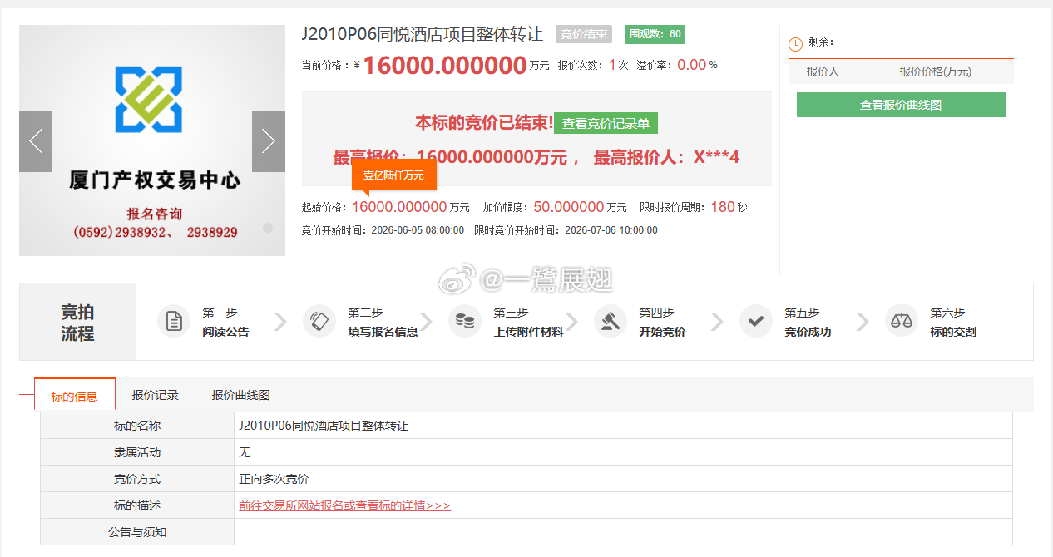Switch to the 报价记录 tab

155,395
